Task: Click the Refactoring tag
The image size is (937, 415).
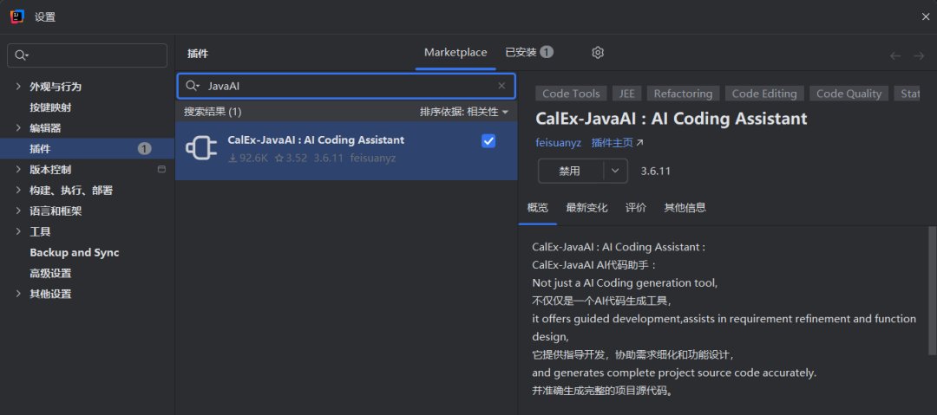Action: coord(683,94)
